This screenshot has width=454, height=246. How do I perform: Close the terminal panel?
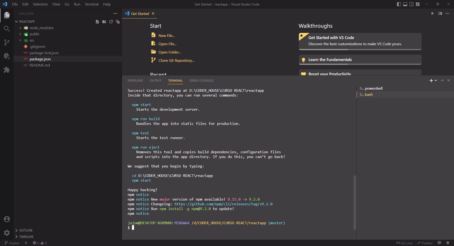[449, 81]
